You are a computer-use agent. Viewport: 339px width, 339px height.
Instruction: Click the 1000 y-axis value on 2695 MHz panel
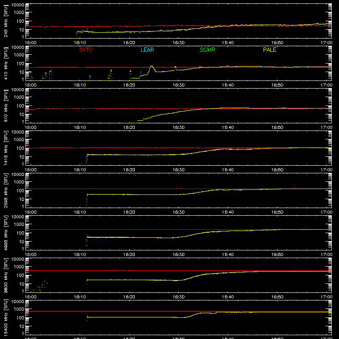(19, 182)
